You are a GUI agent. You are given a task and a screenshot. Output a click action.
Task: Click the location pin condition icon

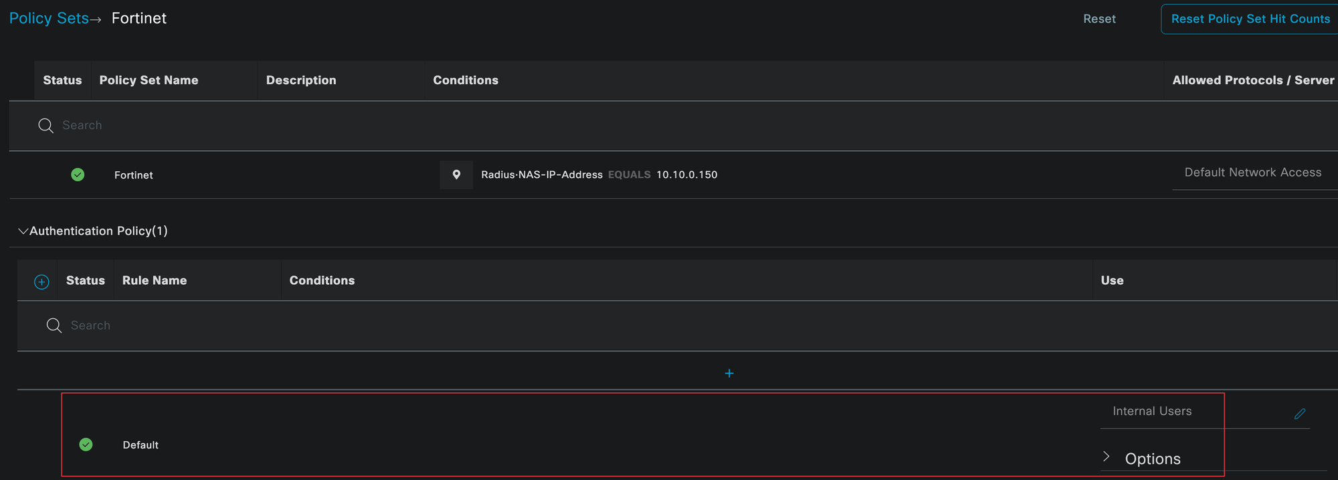coord(456,174)
